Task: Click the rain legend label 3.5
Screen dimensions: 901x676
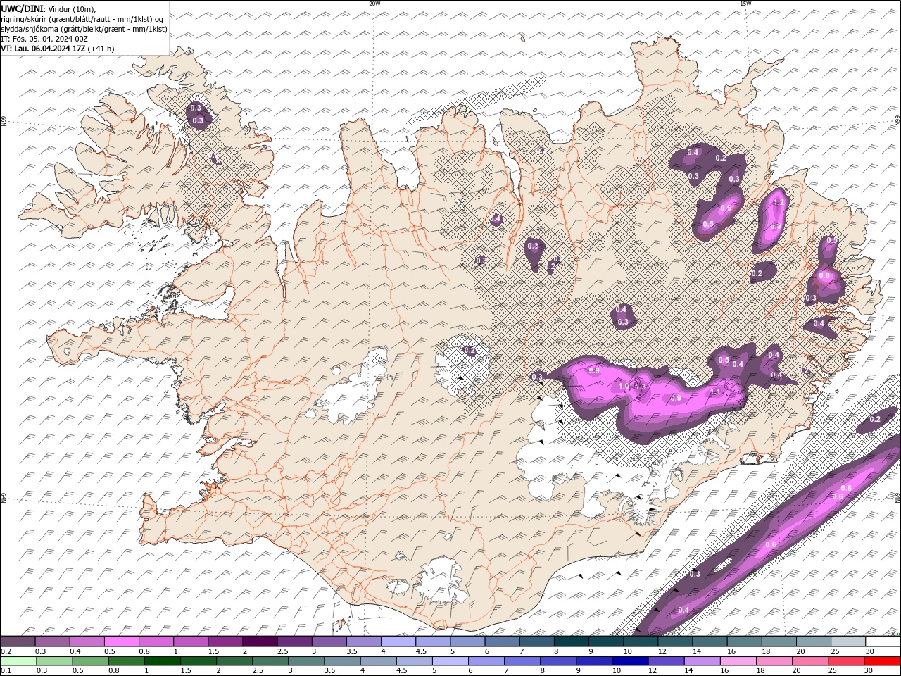Action: tap(329, 671)
